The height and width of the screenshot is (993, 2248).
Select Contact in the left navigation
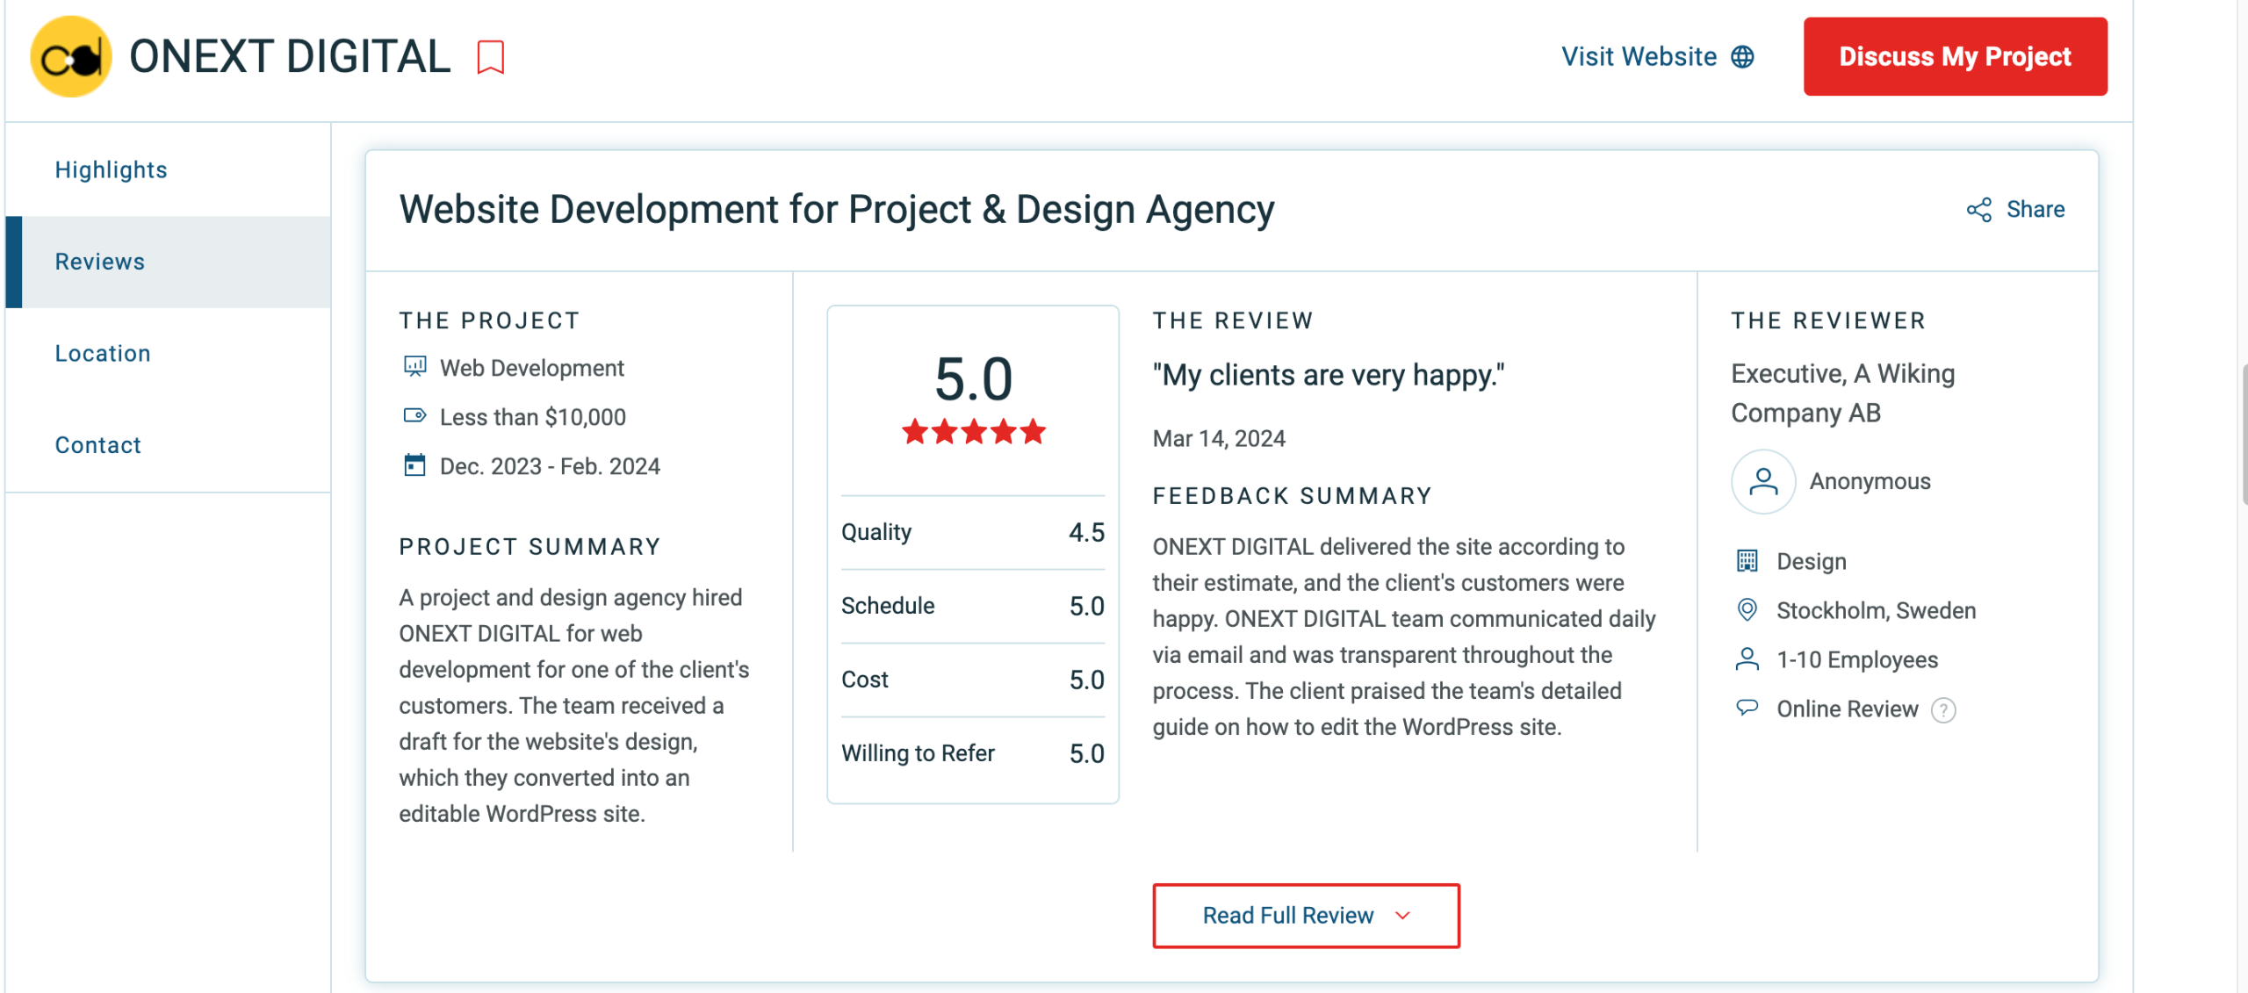coord(97,444)
